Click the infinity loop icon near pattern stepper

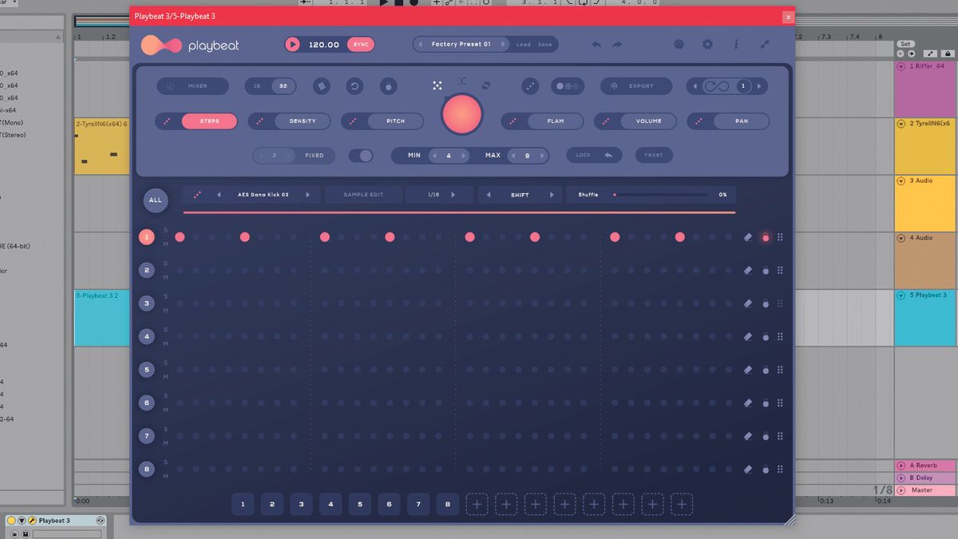tap(715, 85)
